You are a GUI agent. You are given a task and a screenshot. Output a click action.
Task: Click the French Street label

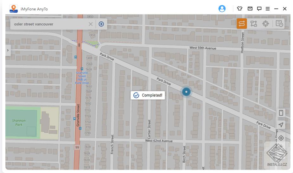(112, 144)
